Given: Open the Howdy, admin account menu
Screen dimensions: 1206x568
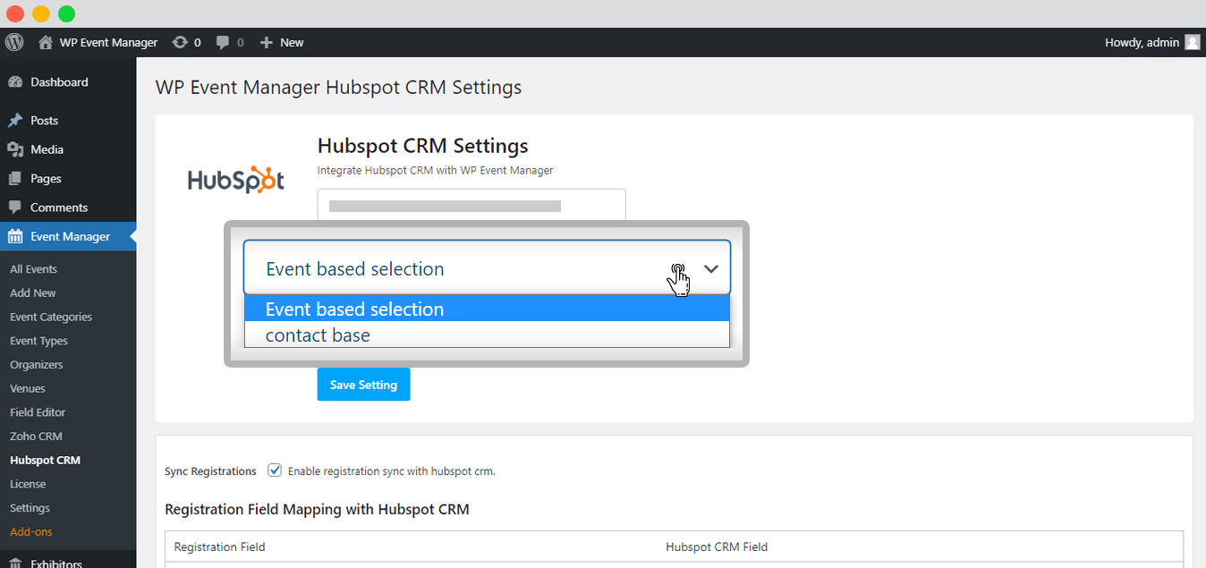Looking at the screenshot, I should click(1152, 42).
